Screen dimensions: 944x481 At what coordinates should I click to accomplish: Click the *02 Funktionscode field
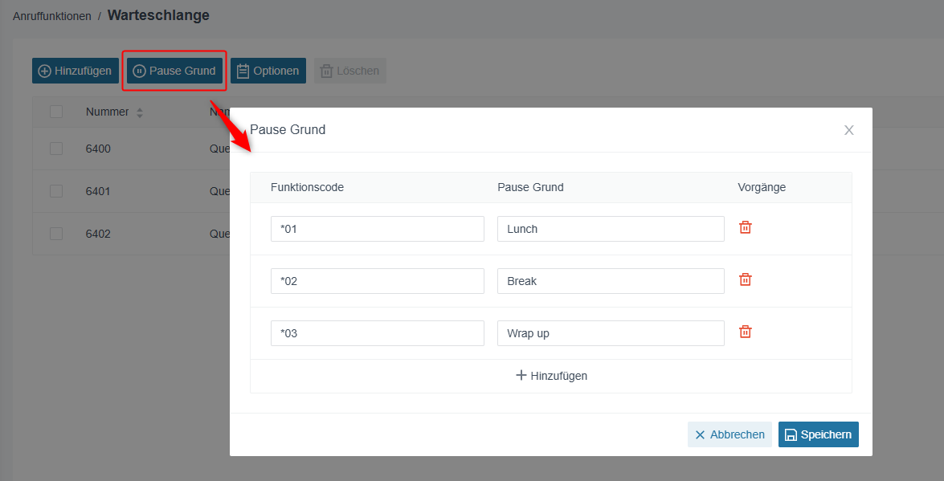coord(378,281)
